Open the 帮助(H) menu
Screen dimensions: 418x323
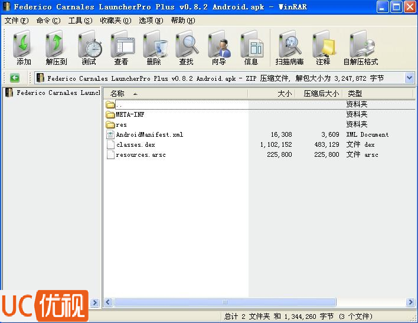click(x=183, y=21)
